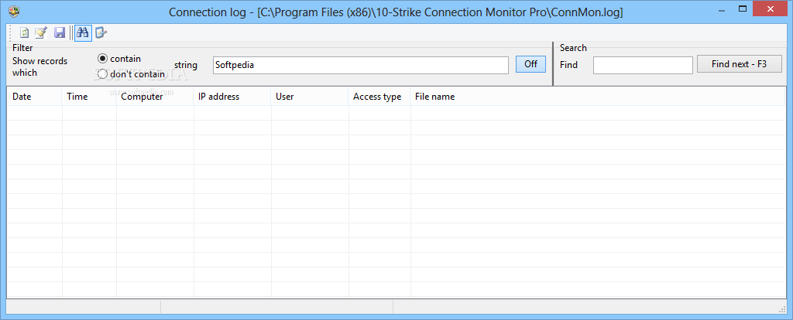Sort by the Date column header
Screen dimensions: 793x320
tap(34, 97)
